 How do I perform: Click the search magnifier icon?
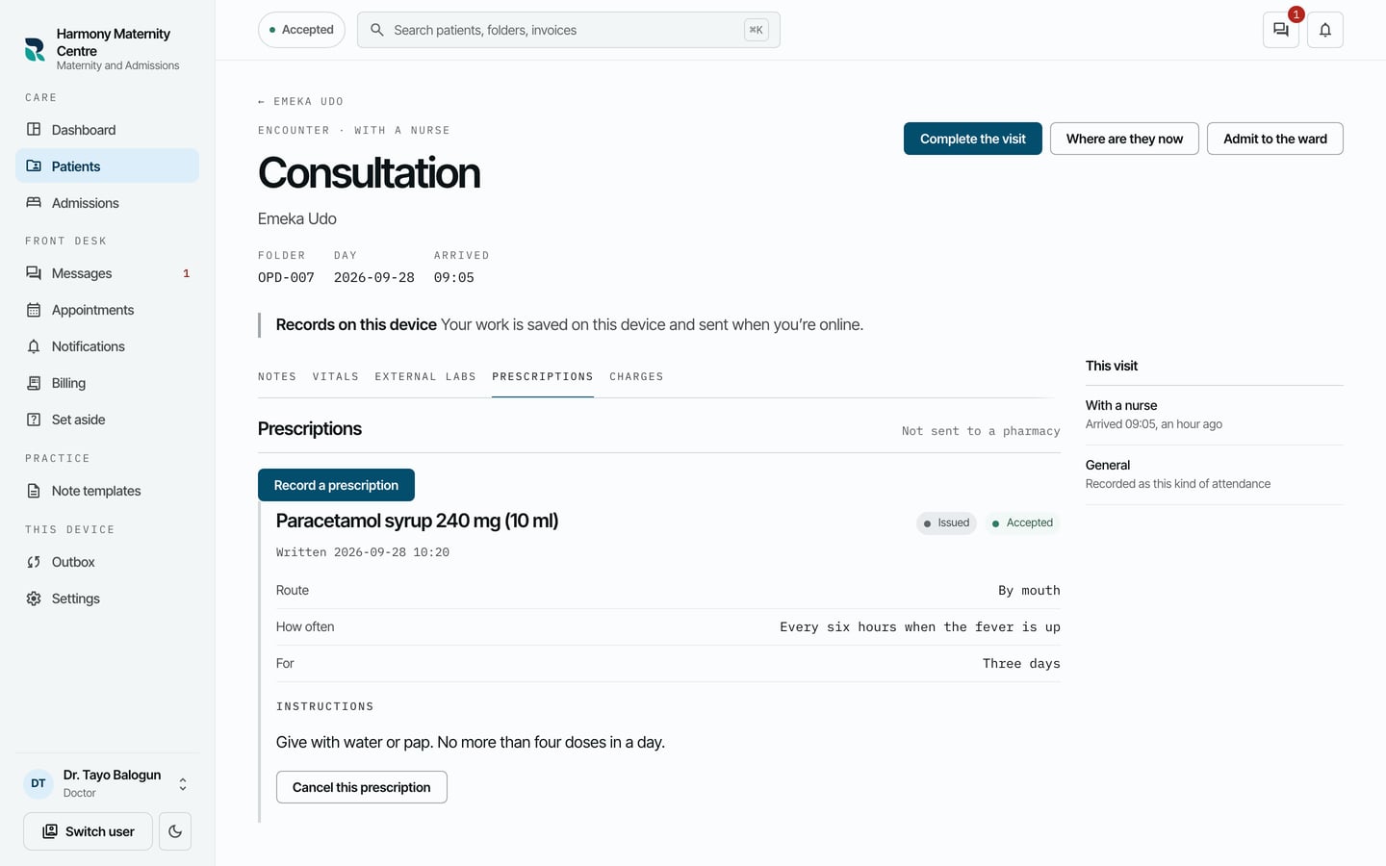[x=377, y=30]
